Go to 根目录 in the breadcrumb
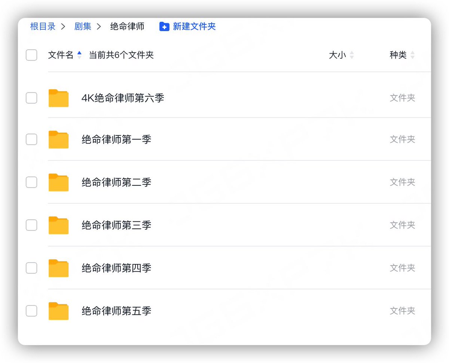The width and height of the screenshot is (449, 363). click(43, 27)
